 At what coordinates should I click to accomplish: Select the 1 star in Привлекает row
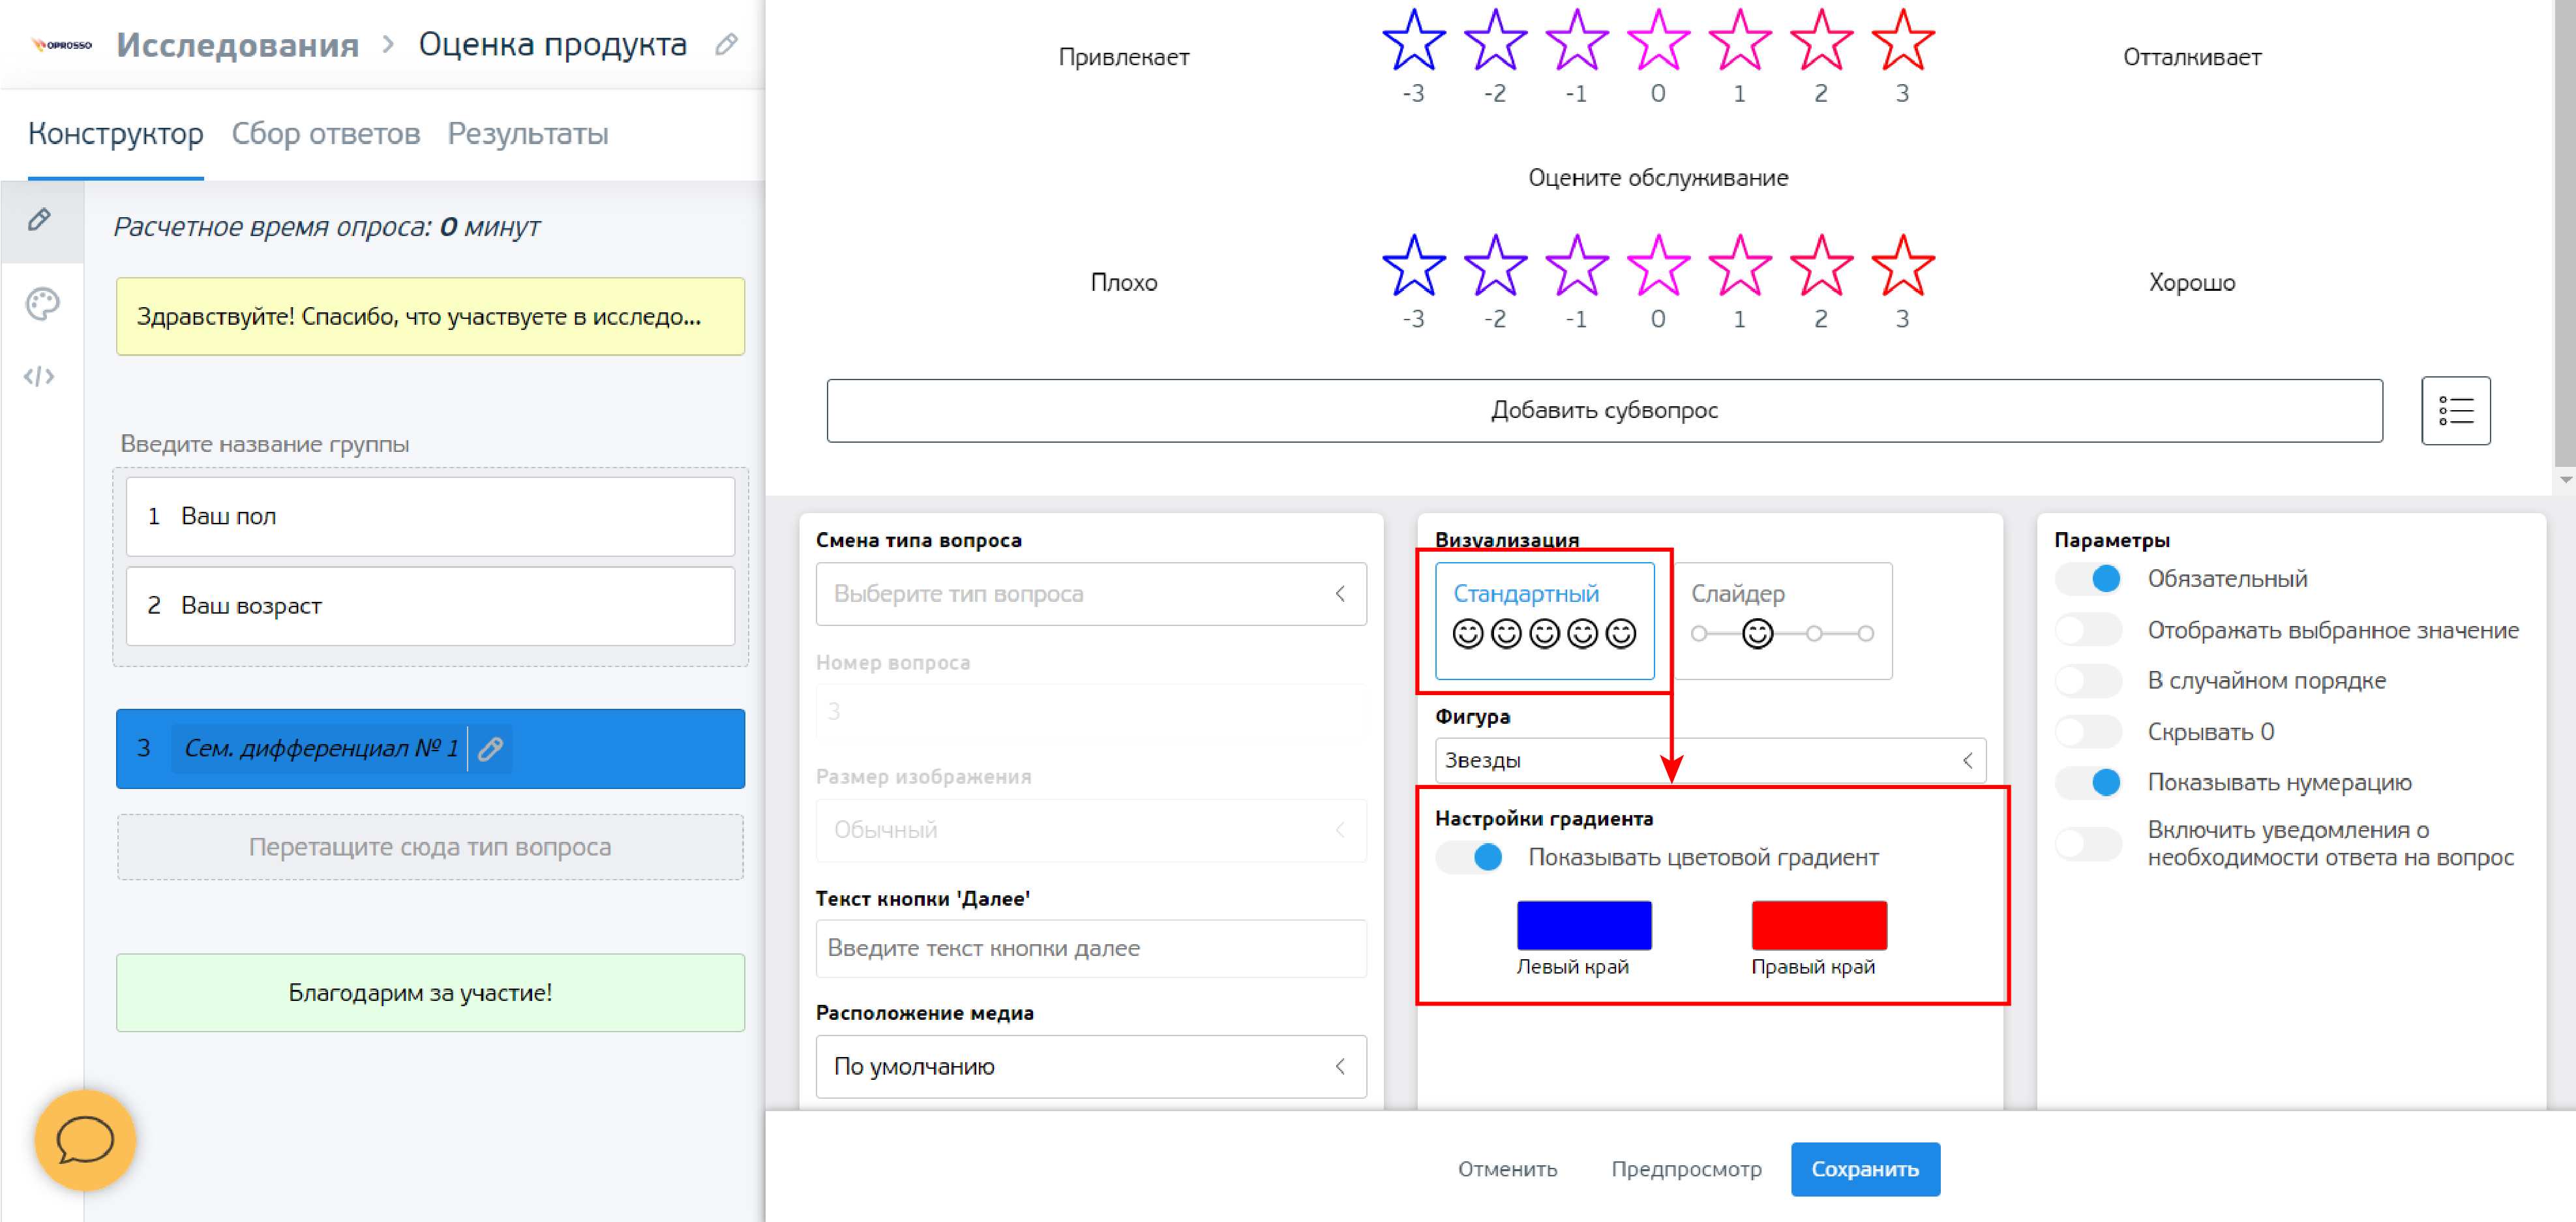(x=1740, y=41)
